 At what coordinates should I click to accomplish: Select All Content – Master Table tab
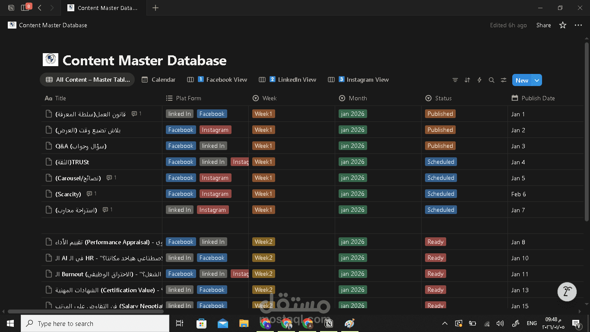point(87,80)
